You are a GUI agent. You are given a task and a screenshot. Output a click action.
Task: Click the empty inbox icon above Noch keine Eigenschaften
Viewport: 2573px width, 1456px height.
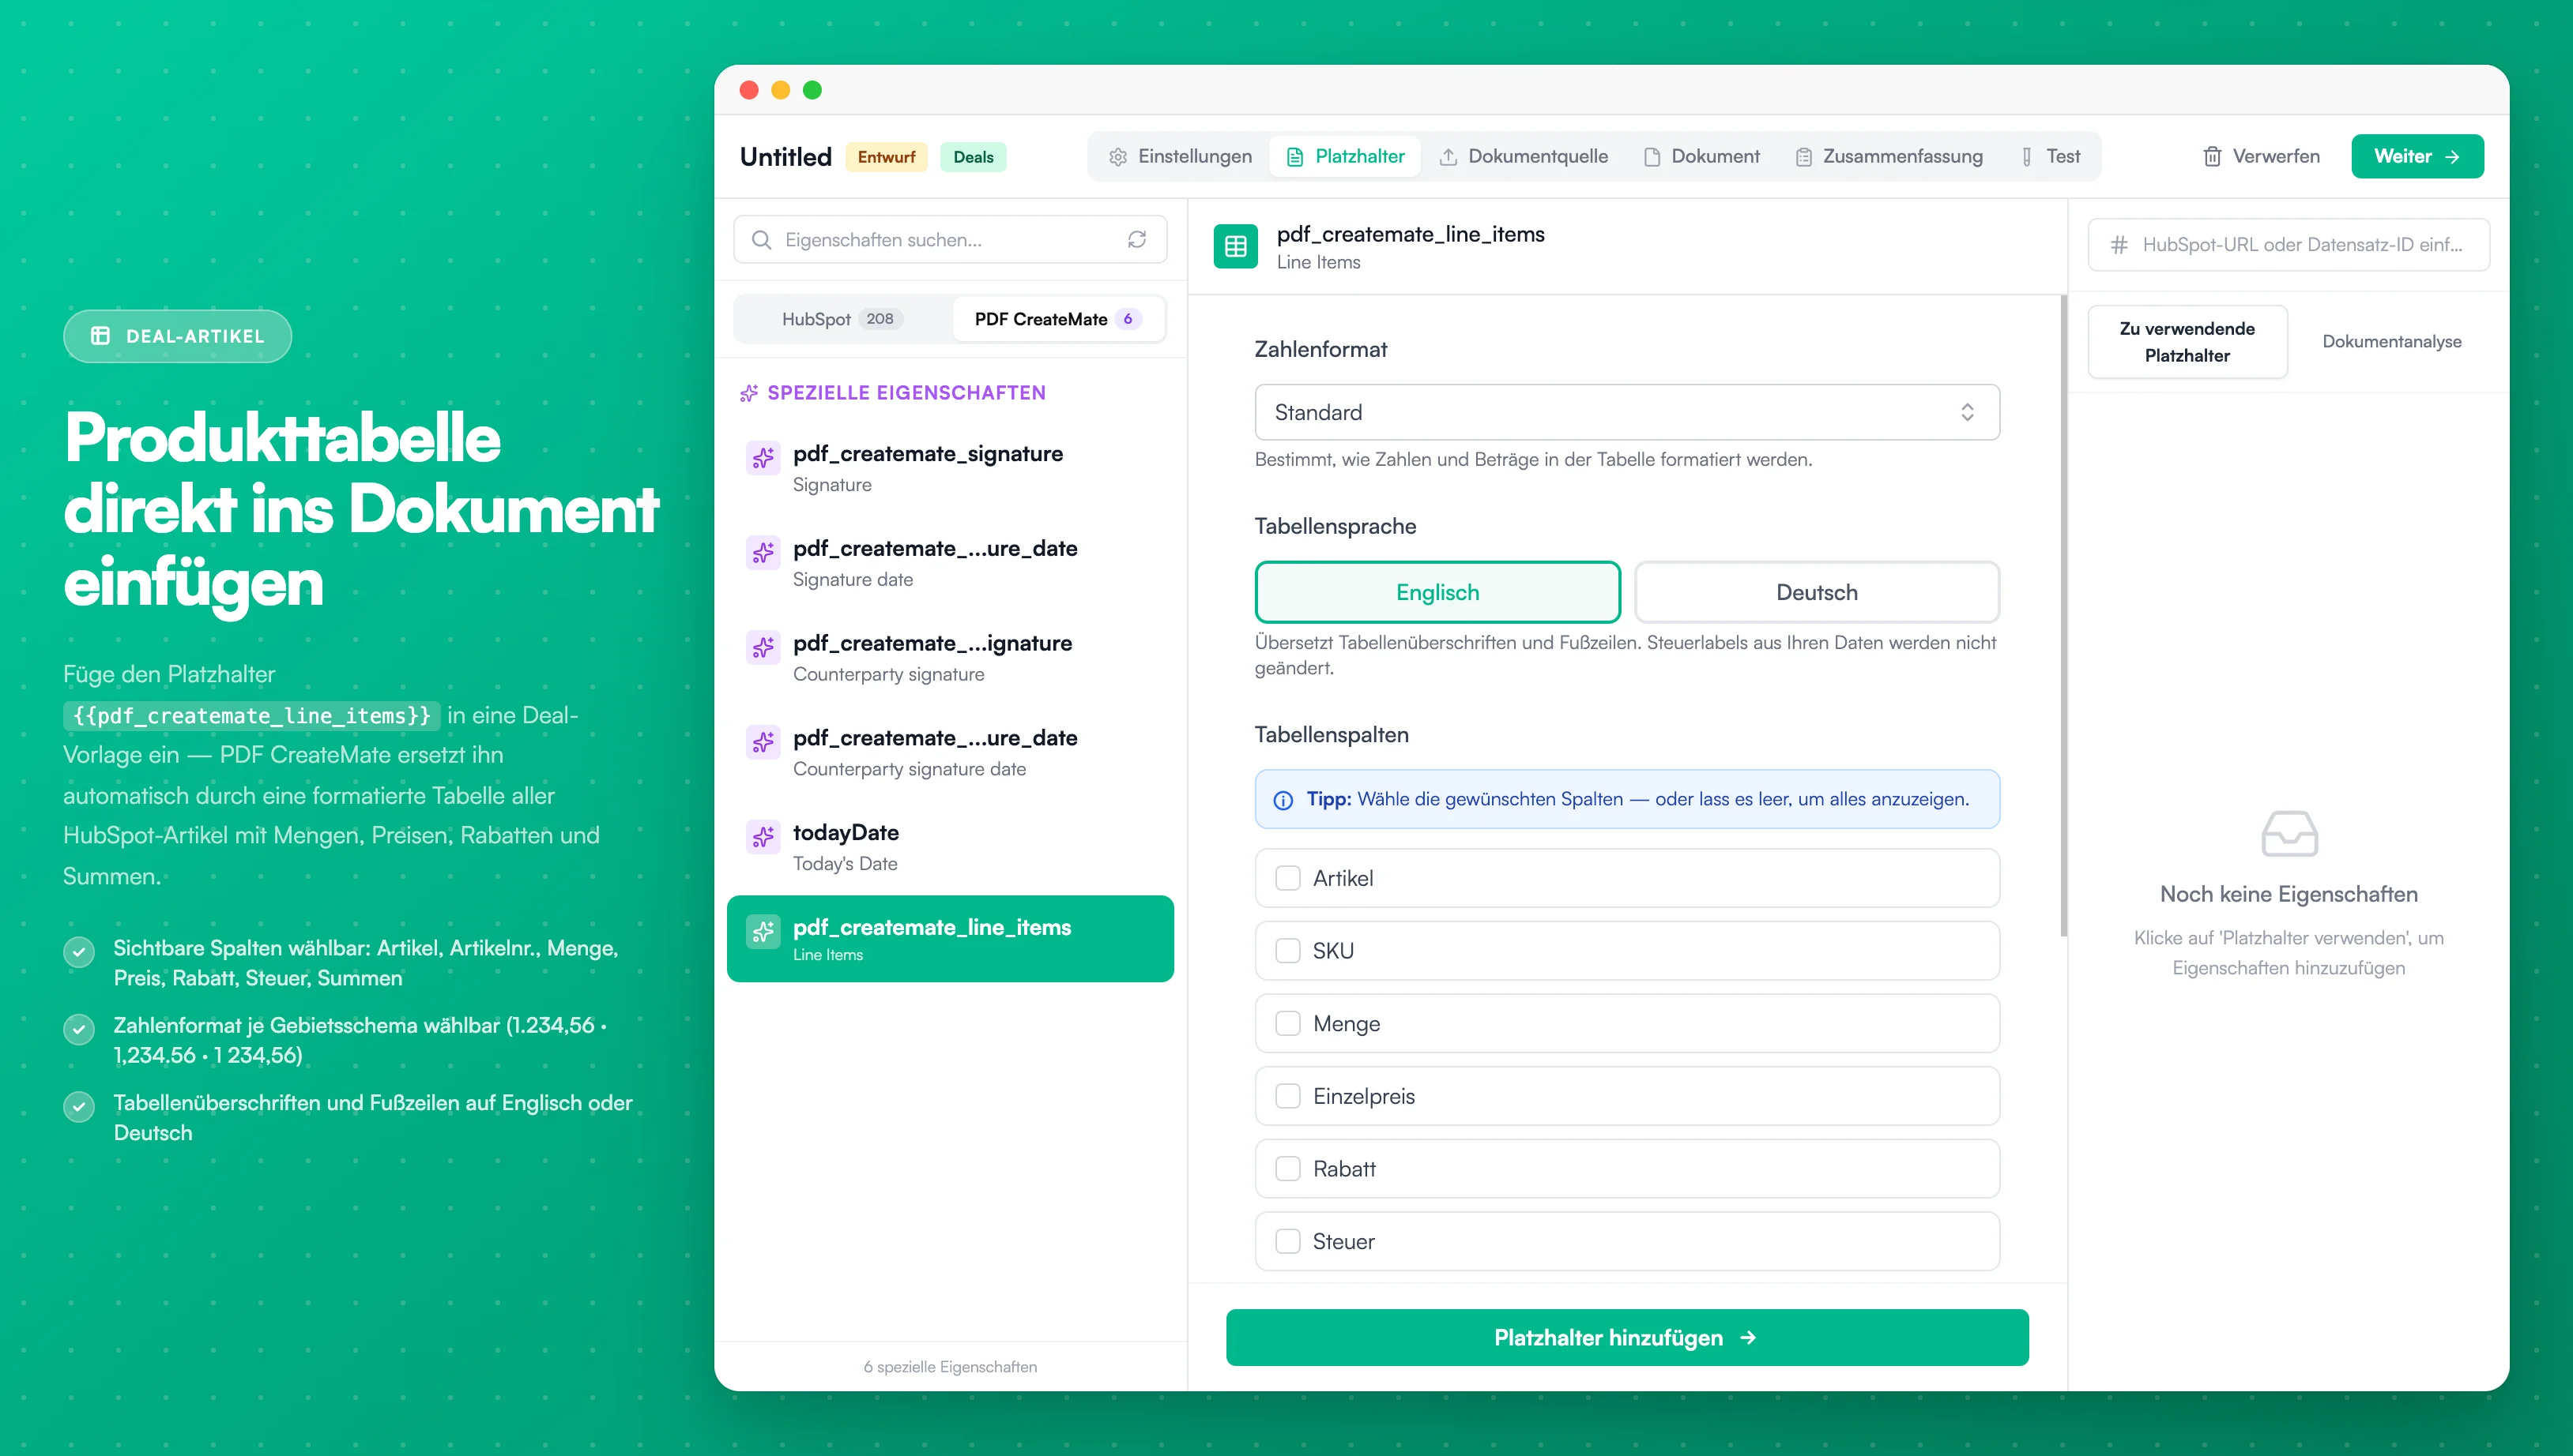(x=2289, y=833)
